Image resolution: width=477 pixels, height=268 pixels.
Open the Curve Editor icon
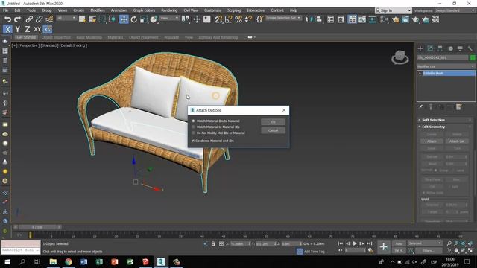[362, 19]
